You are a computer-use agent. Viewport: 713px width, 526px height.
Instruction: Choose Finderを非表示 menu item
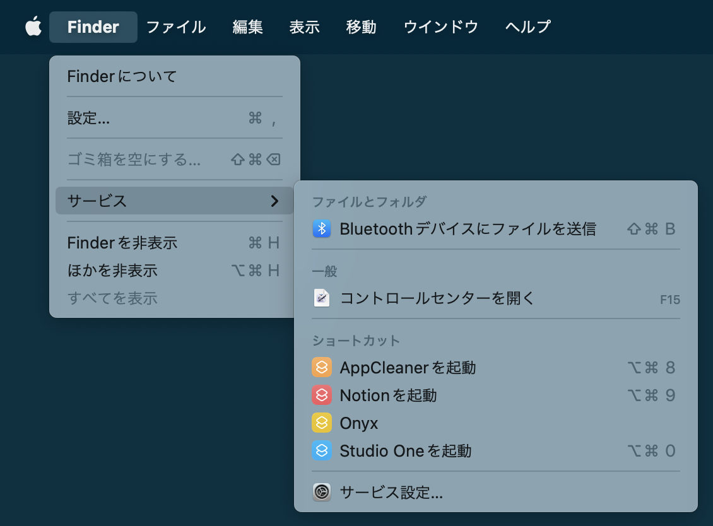[122, 243]
